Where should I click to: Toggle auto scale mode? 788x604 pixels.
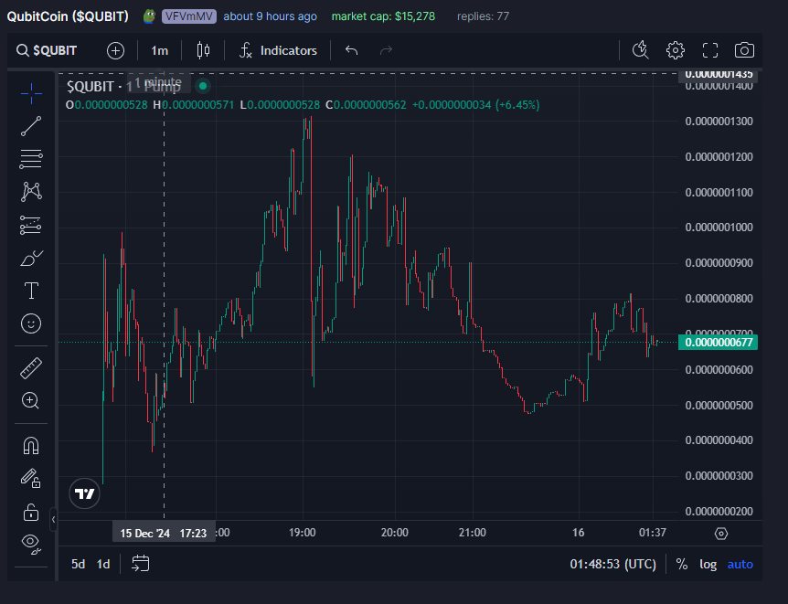pos(740,565)
